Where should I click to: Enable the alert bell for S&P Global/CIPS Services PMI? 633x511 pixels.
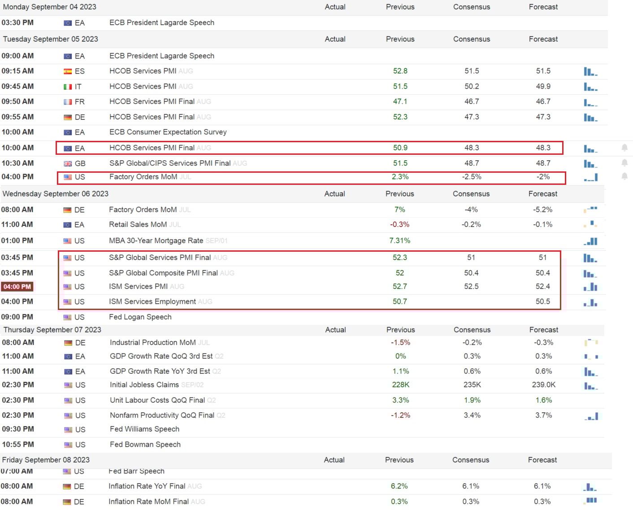pyautogui.click(x=624, y=162)
